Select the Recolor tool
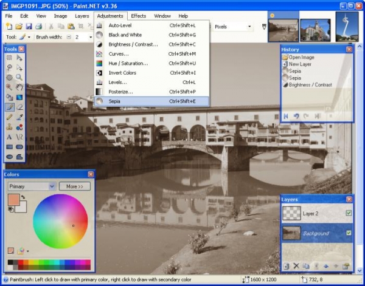 [x=19, y=127]
